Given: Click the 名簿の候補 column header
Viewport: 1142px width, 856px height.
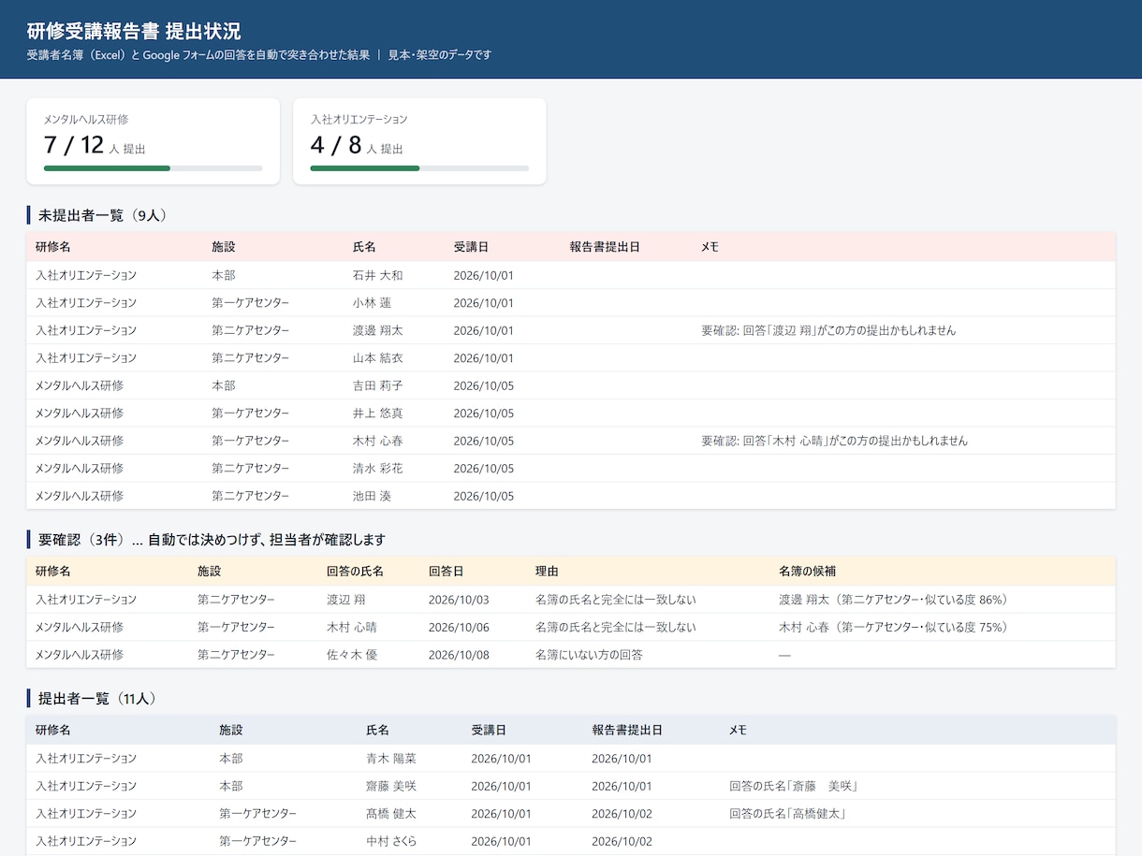Looking at the screenshot, I should tap(807, 571).
